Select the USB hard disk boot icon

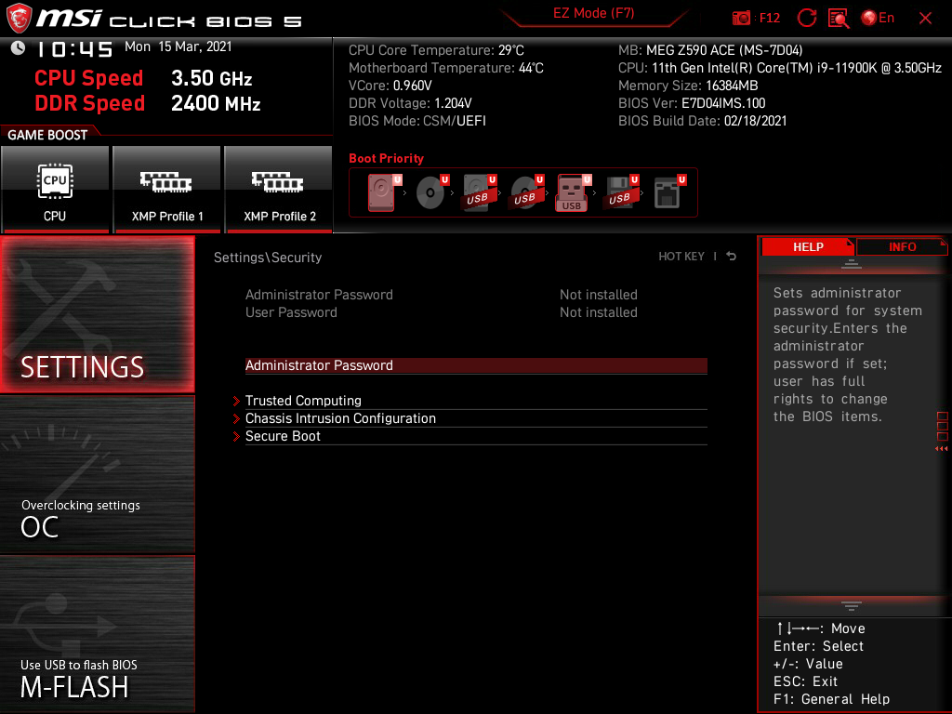click(479, 192)
